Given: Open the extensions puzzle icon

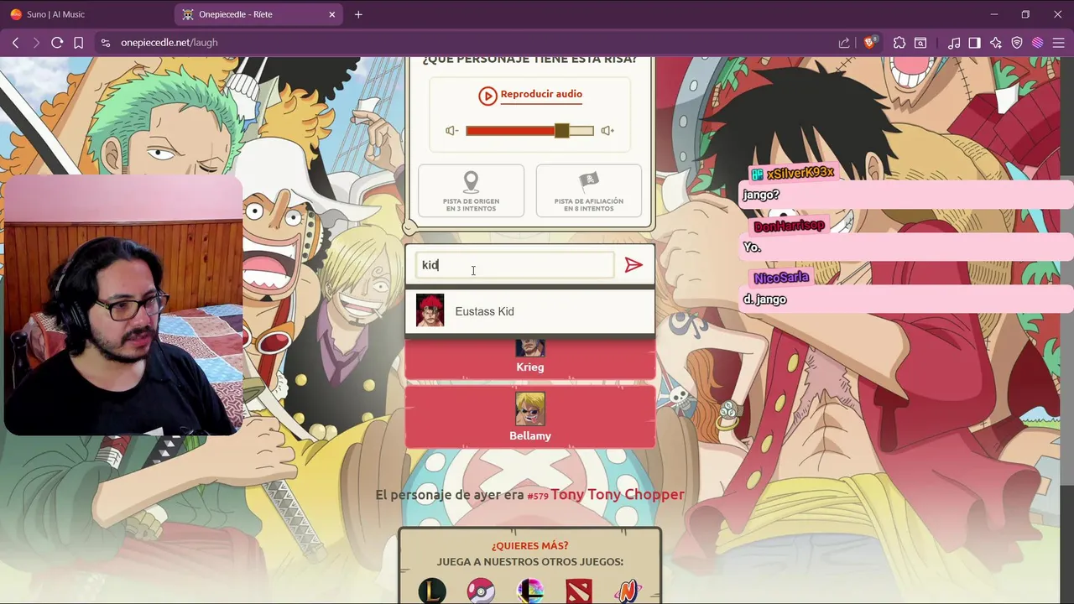Looking at the screenshot, I should (899, 43).
